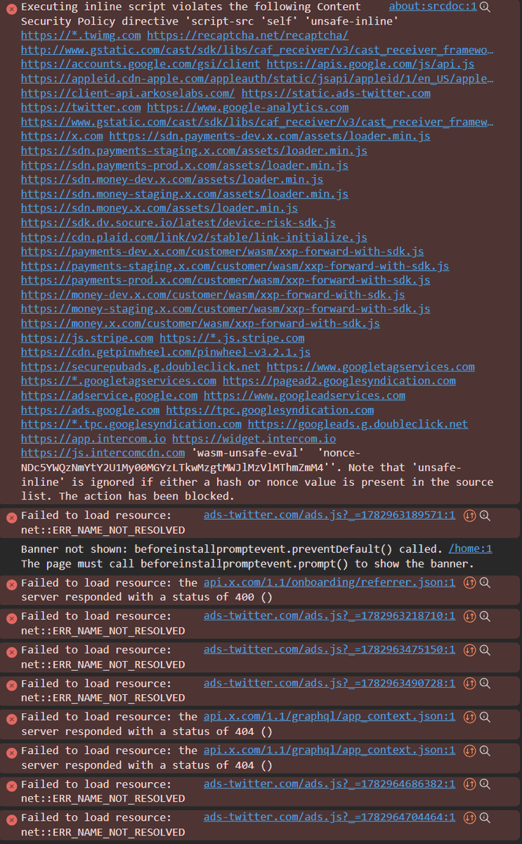This screenshot has height=844, width=522.
Task: Open sdn.payments-dev.x.com loader.min.js link
Action: coord(270,136)
